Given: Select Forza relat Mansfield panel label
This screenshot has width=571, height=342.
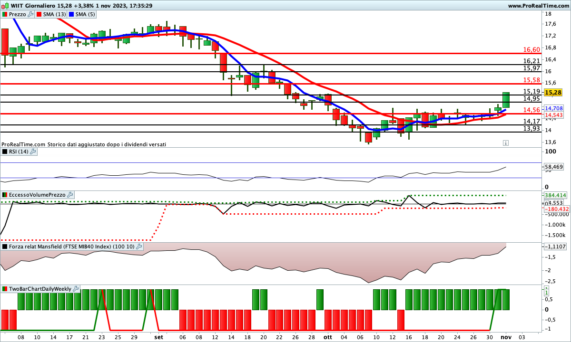Looking at the screenshot, I should click(x=72, y=247).
